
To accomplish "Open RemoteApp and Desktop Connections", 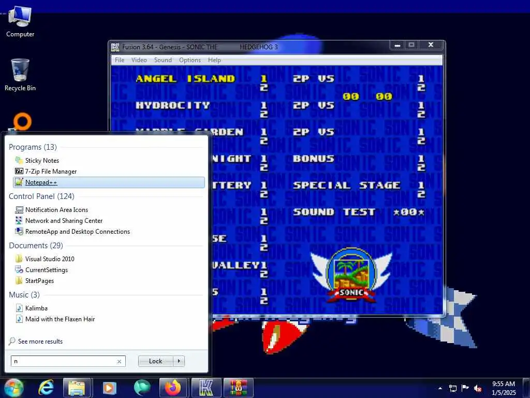I will (72, 232).
